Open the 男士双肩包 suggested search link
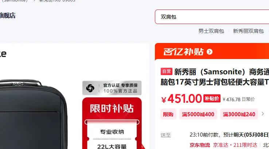The height and width of the screenshot is (149, 269). click(x=211, y=31)
